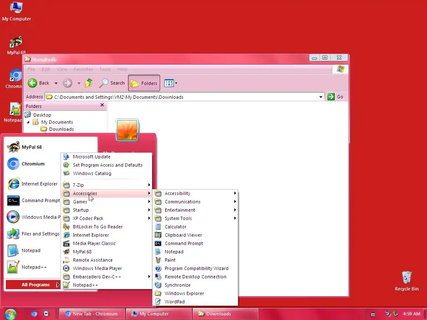The width and height of the screenshot is (427, 320).
Task: Switch to Downloads taskbar button
Action: [226, 314]
